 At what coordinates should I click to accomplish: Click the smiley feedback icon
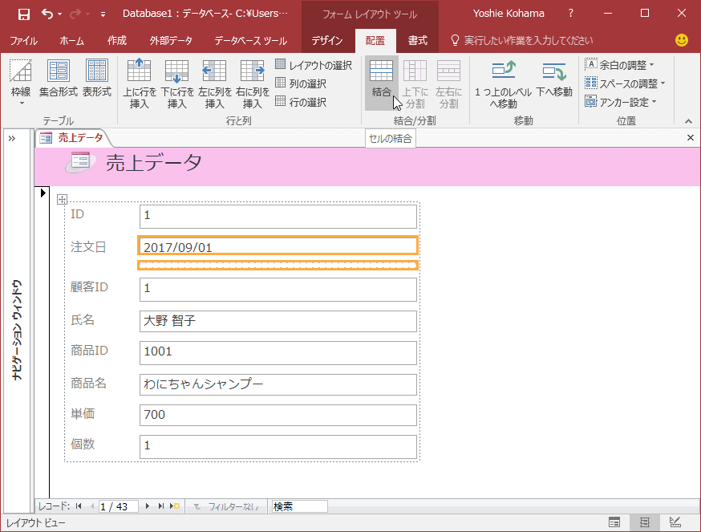681,40
